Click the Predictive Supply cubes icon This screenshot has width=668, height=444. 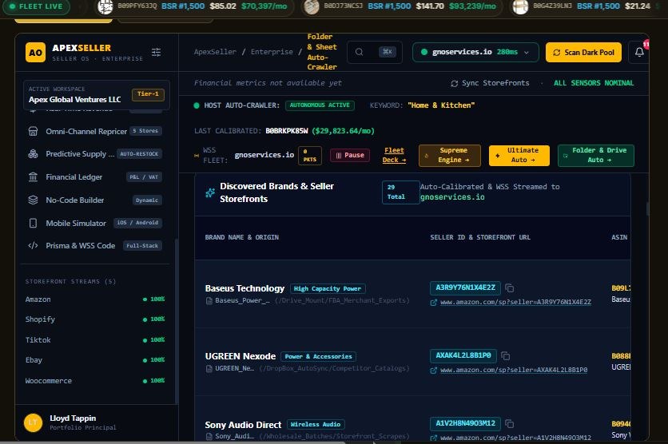[x=33, y=153]
